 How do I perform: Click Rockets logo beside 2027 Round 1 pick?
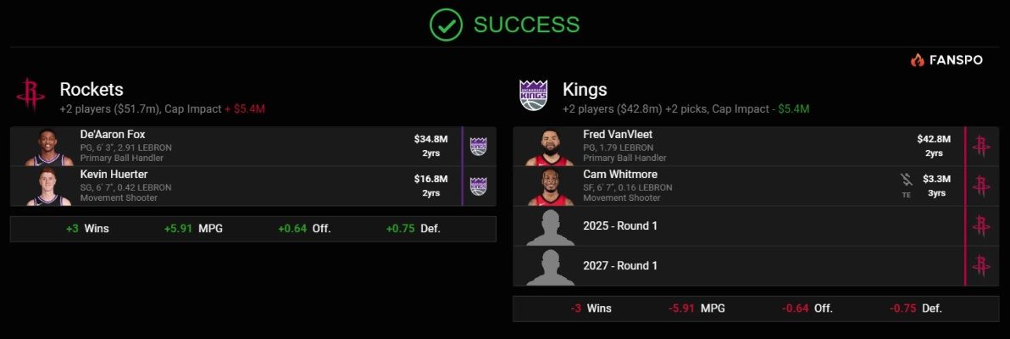pos(982,265)
